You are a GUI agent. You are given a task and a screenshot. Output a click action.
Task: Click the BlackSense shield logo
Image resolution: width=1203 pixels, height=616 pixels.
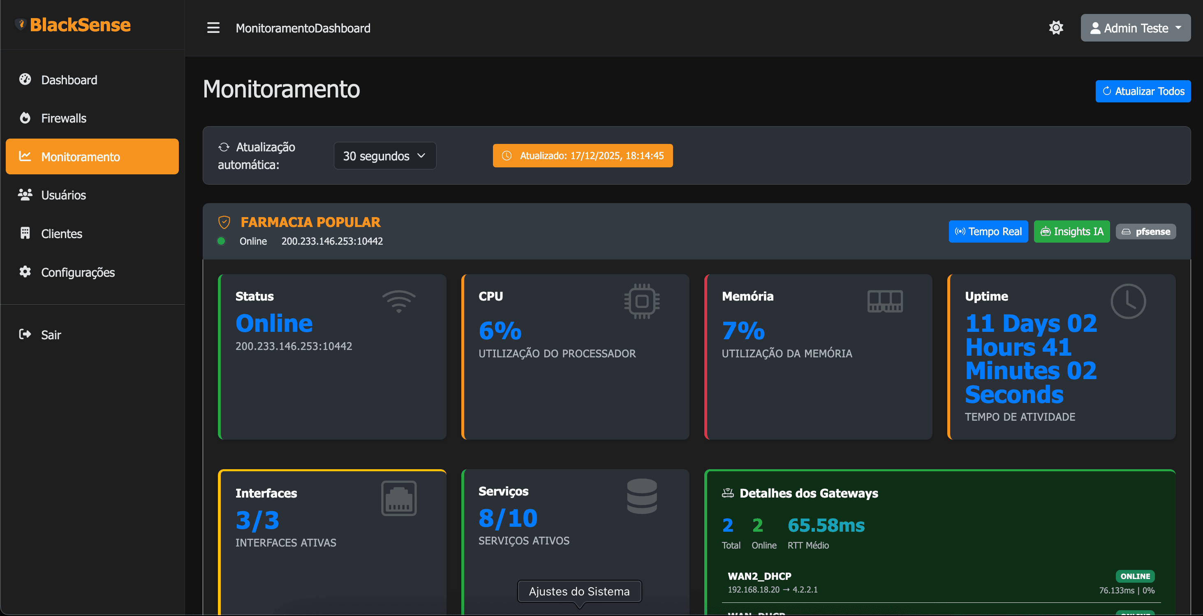pyautogui.click(x=20, y=24)
